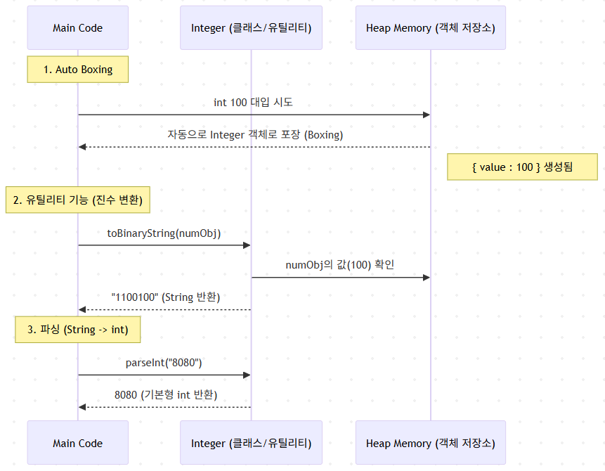The width and height of the screenshot is (605, 471).
Task: Select the top Heap Memory (객체 저장소) box
Action: pyautogui.click(x=431, y=28)
